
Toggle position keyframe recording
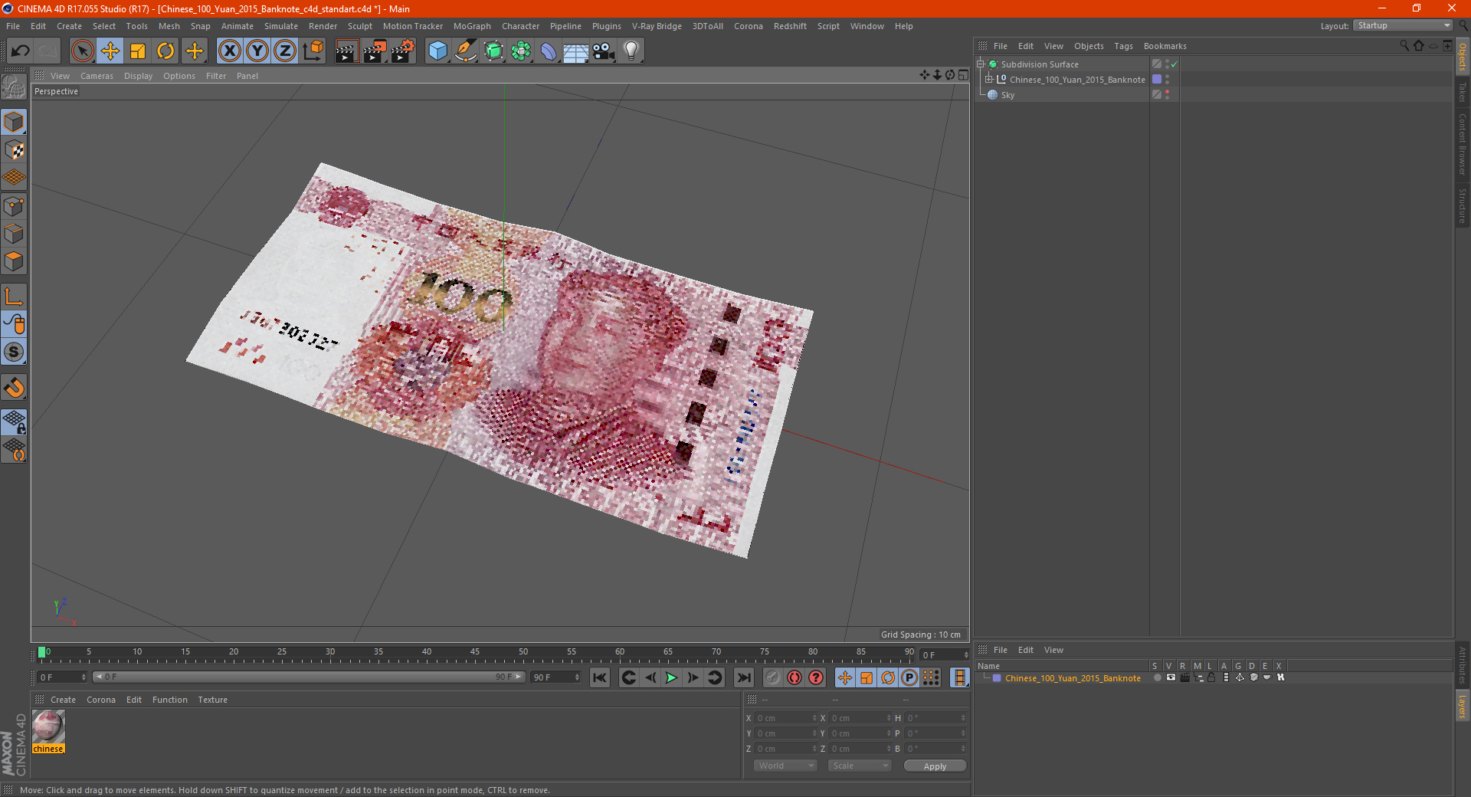pos(845,677)
